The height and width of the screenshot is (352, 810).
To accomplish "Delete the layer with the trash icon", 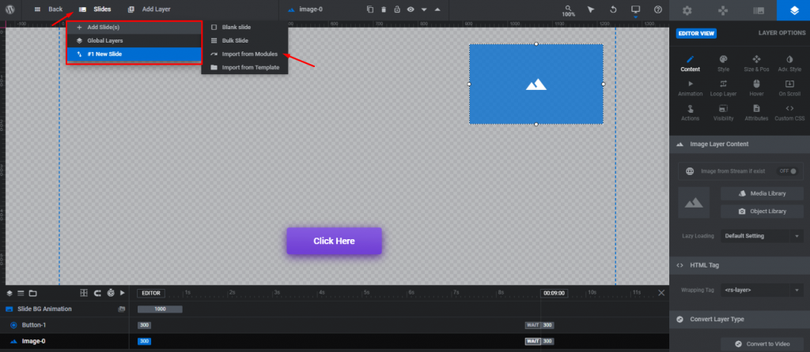I will point(384,9).
